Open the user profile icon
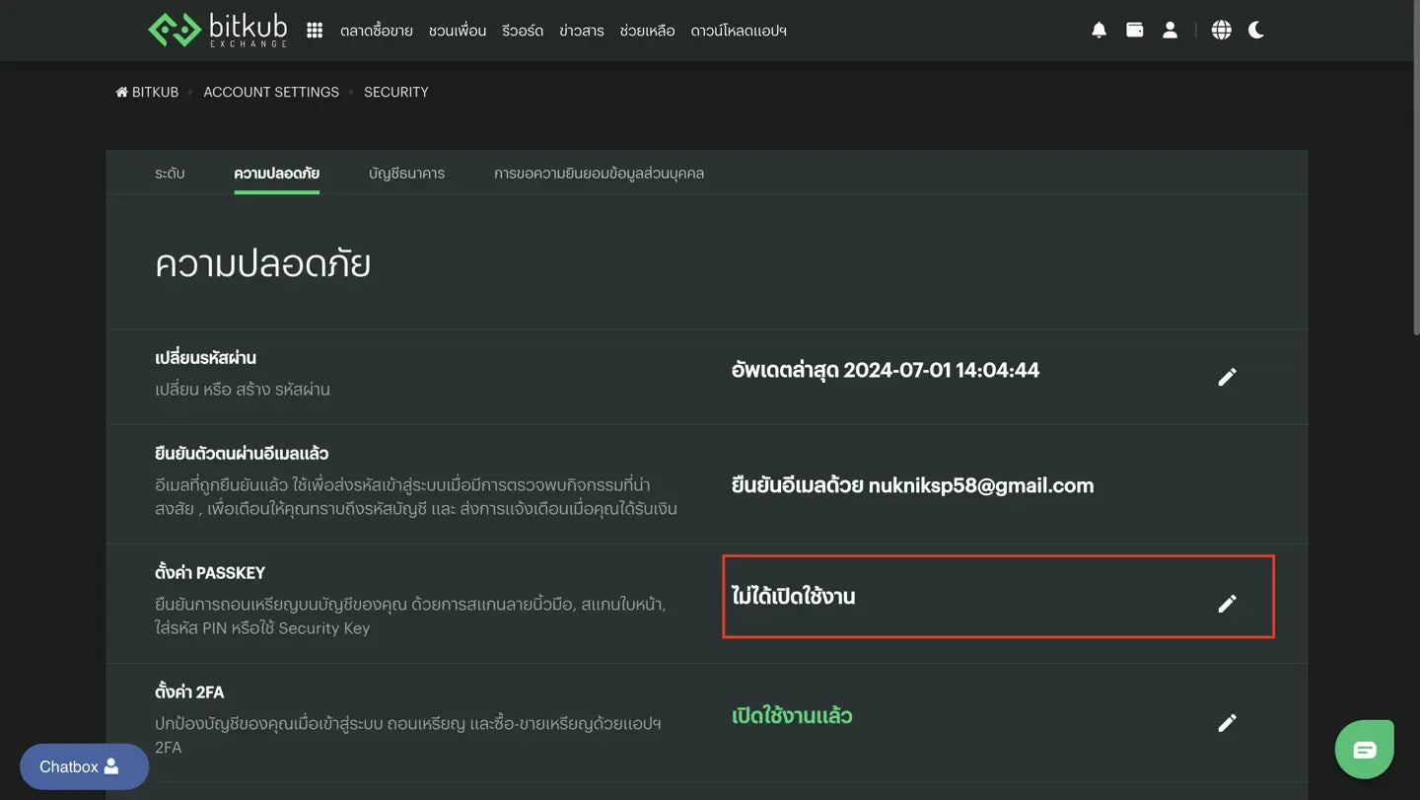Image resolution: width=1420 pixels, height=800 pixels. pos(1170,30)
